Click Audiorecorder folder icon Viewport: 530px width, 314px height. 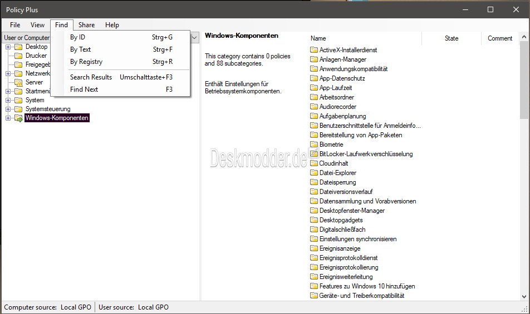pos(314,107)
